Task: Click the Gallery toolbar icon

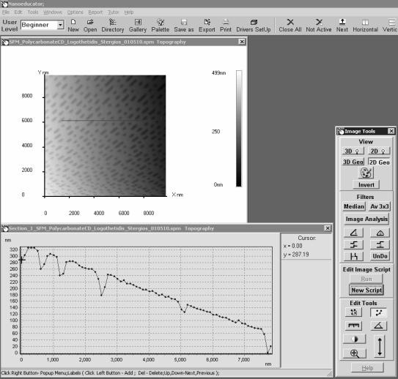Action: (138, 26)
